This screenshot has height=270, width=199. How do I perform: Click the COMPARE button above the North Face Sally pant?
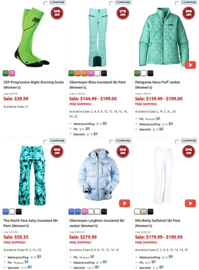[58, 141]
